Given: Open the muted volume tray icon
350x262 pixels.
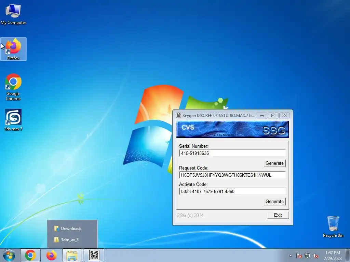Looking at the screenshot, I should (315, 256).
